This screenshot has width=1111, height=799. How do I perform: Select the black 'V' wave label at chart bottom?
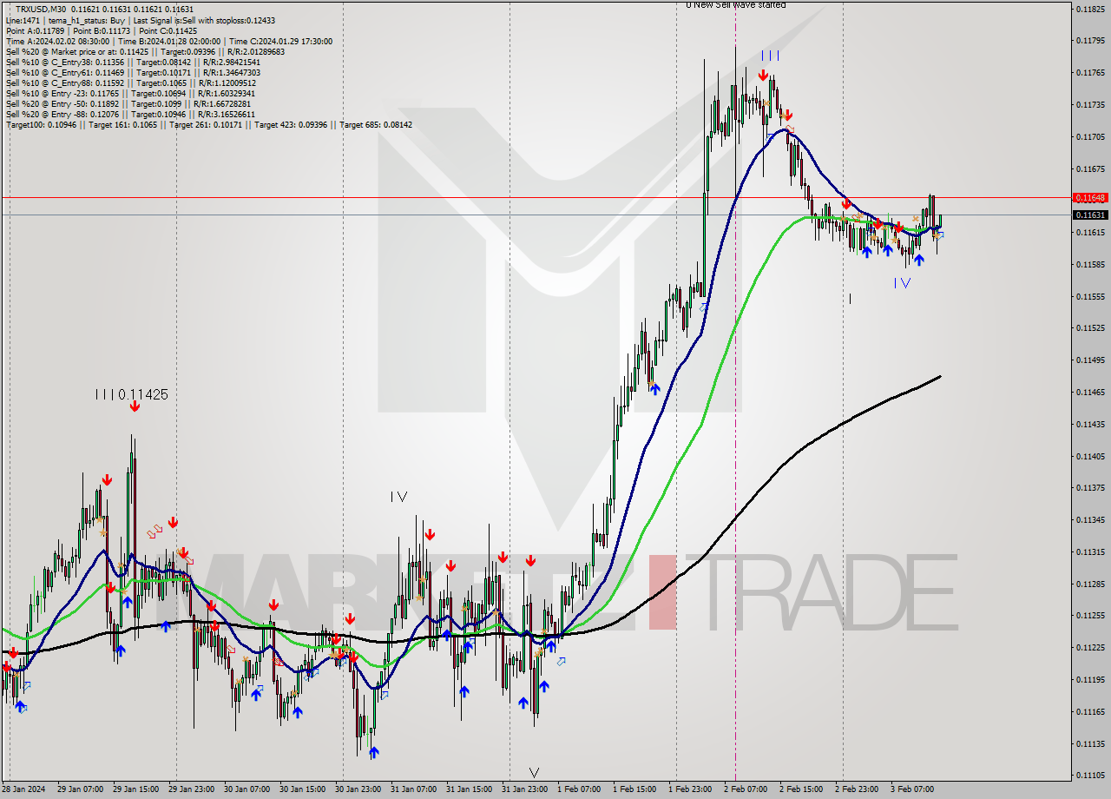[534, 772]
